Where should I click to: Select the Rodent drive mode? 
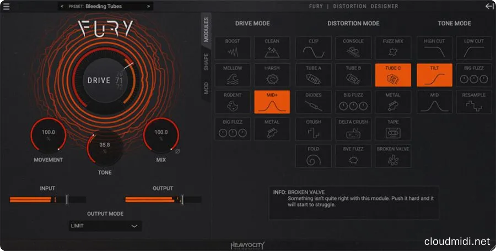(x=233, y=102)
